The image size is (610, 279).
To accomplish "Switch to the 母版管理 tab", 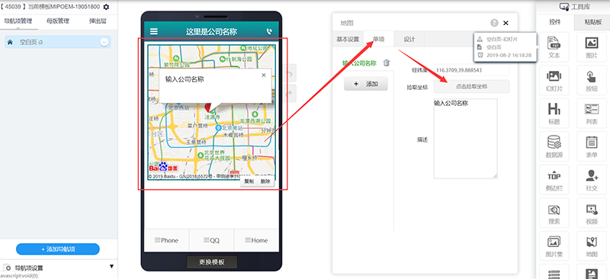I will (x=58, y=21).
